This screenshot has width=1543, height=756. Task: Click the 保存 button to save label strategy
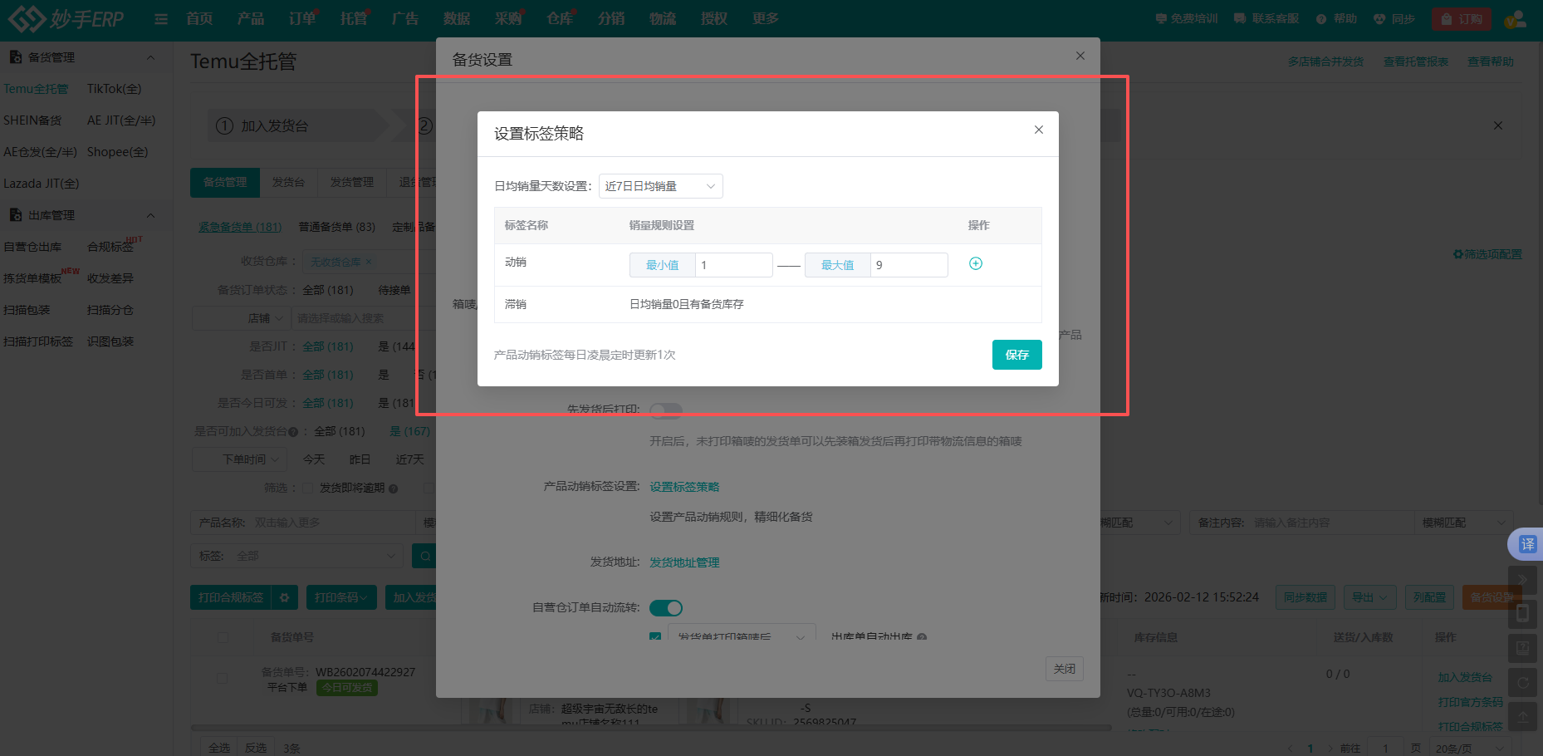[1016, 355]
